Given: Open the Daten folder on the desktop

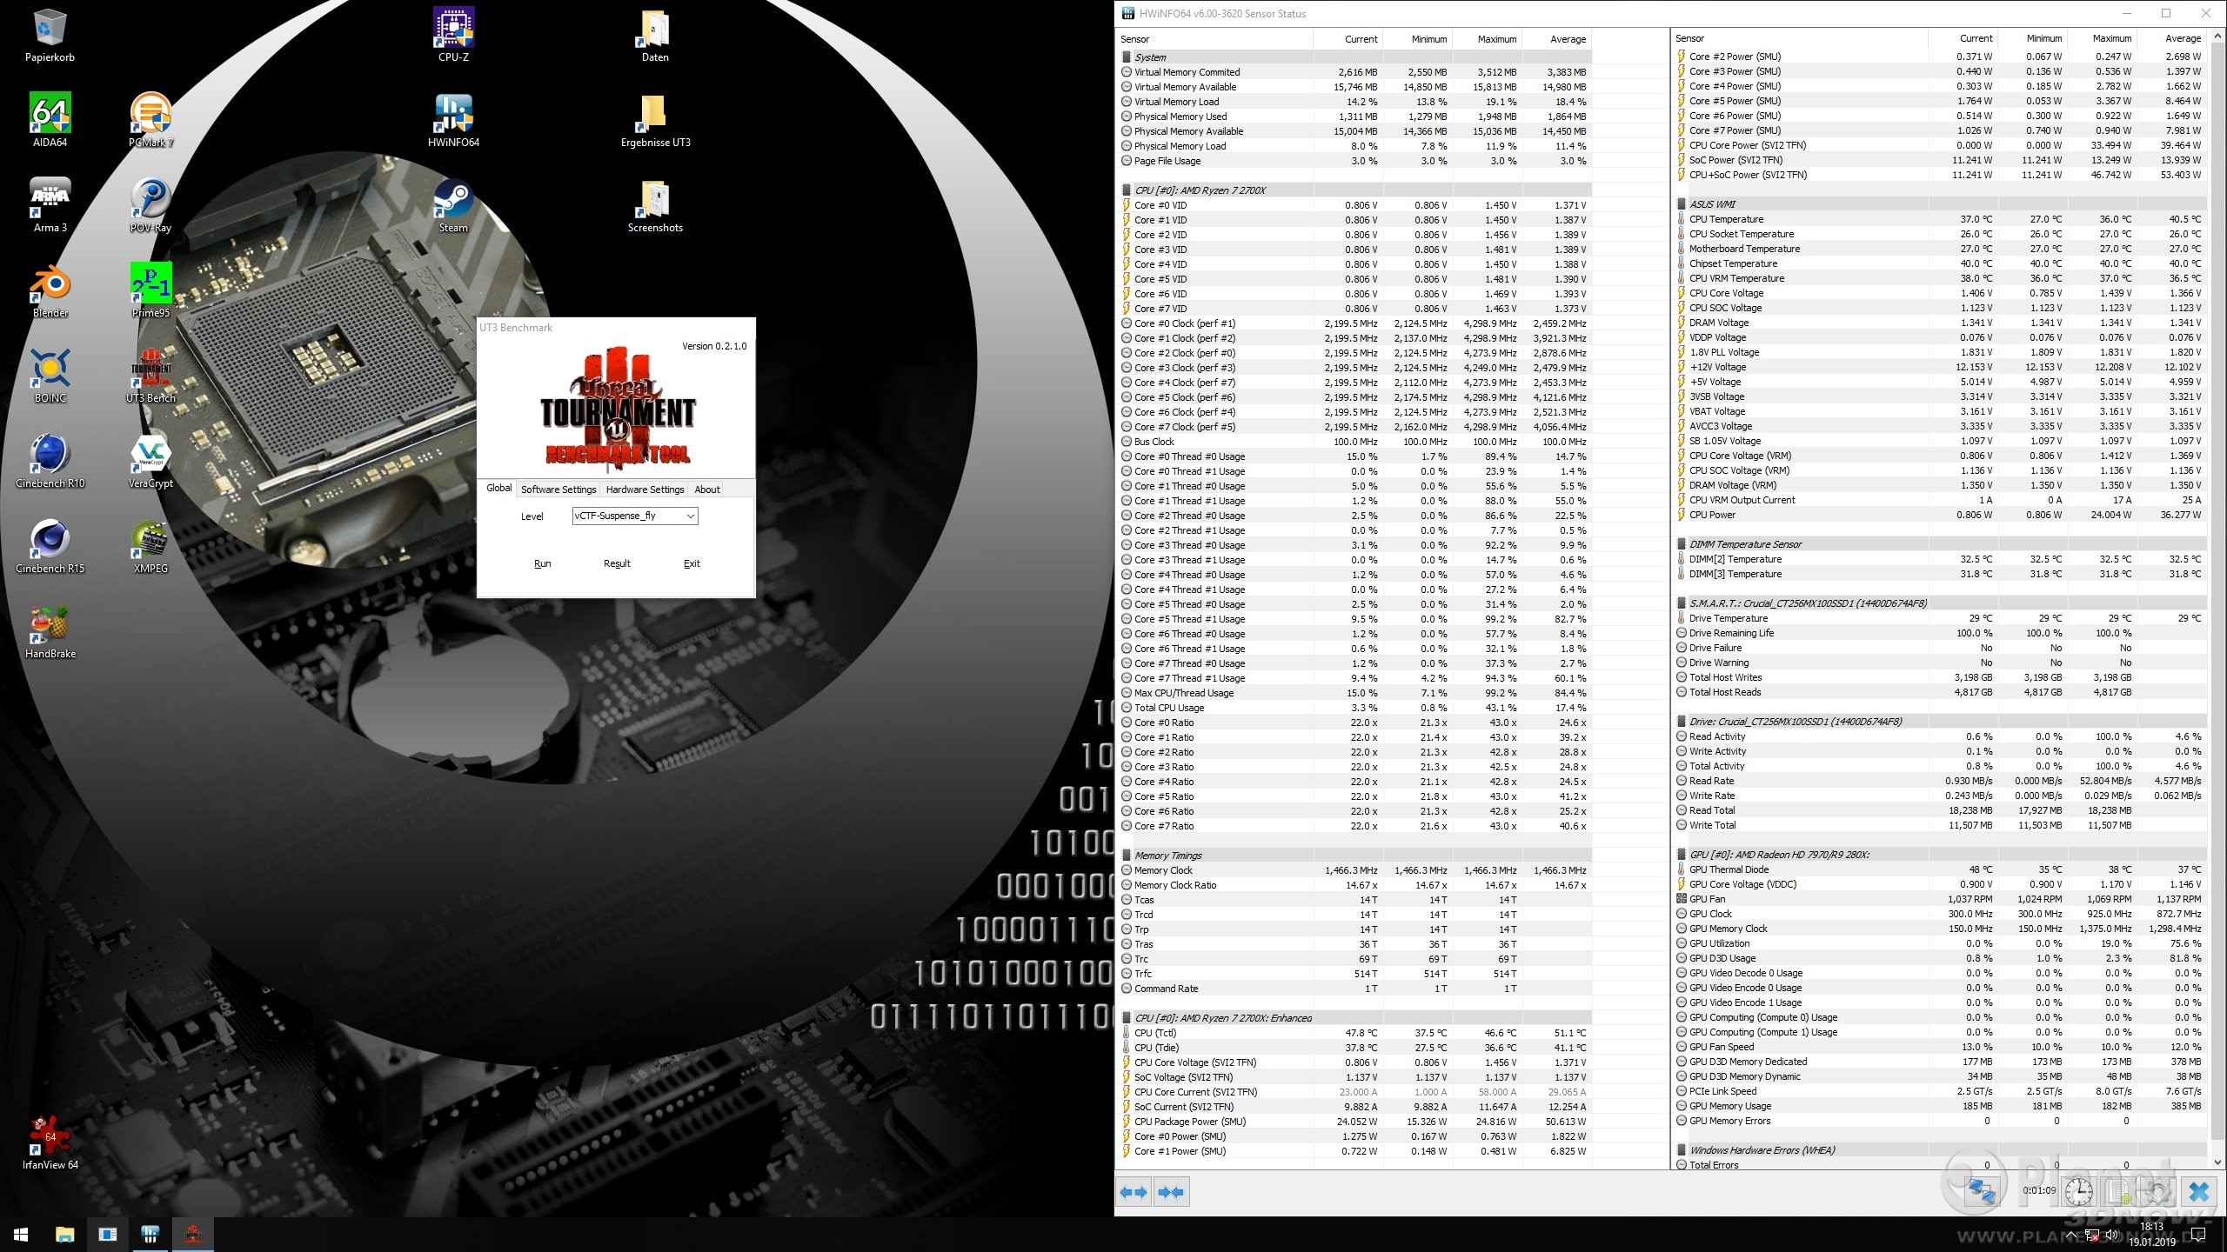Looking at the screenshot, I should pos(655,36).
